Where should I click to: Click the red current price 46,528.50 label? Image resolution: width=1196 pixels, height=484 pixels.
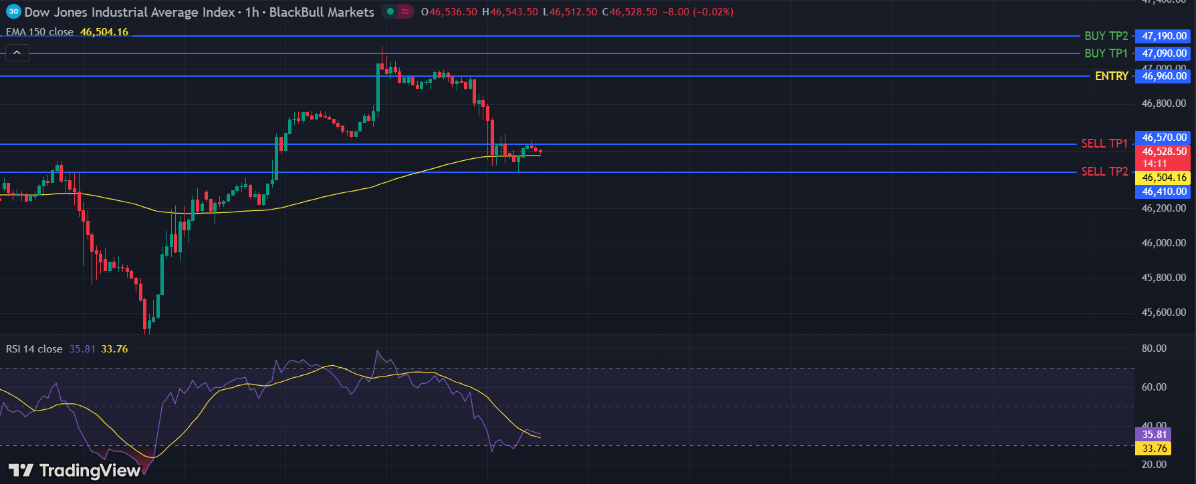1164,152
